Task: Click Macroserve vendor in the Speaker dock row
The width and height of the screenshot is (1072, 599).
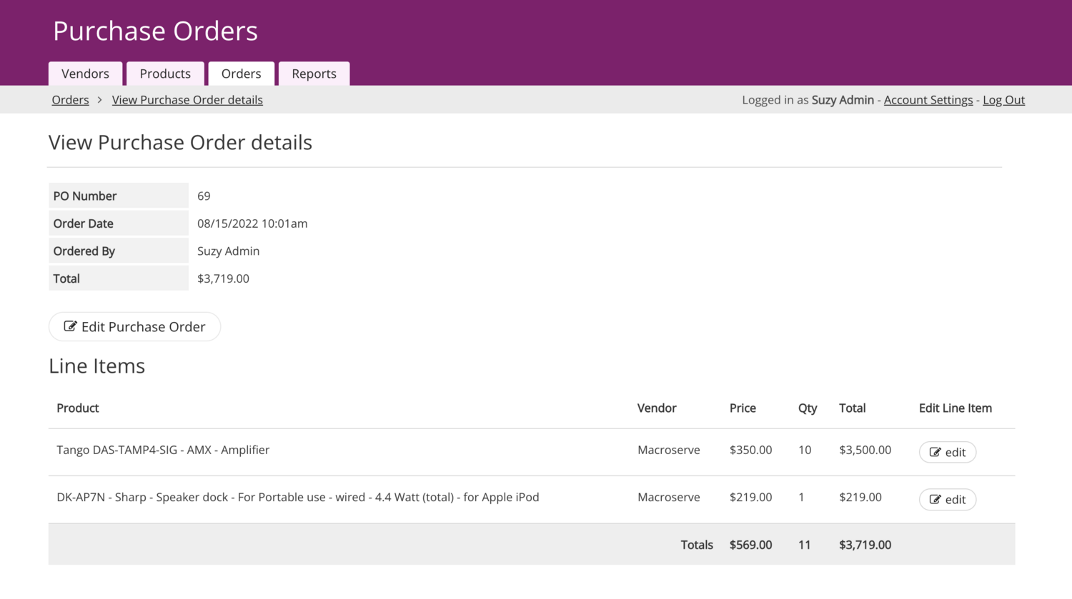Action: pos(668,497)
